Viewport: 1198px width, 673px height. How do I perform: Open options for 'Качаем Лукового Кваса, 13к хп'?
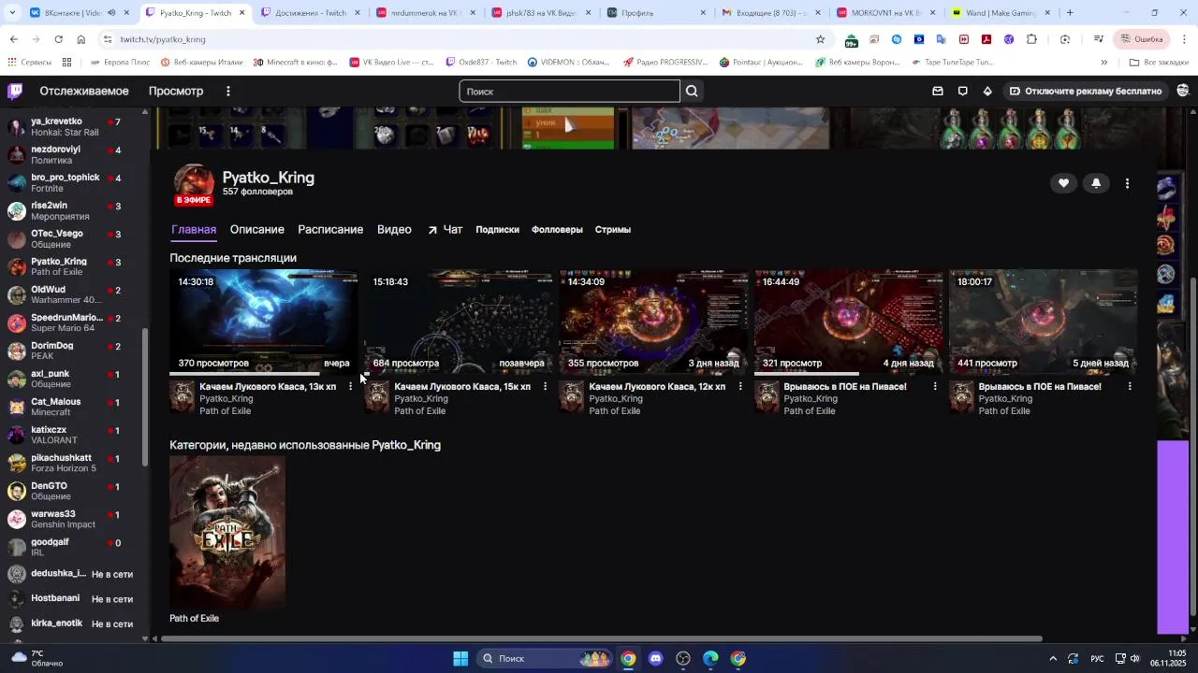point(350,386)
